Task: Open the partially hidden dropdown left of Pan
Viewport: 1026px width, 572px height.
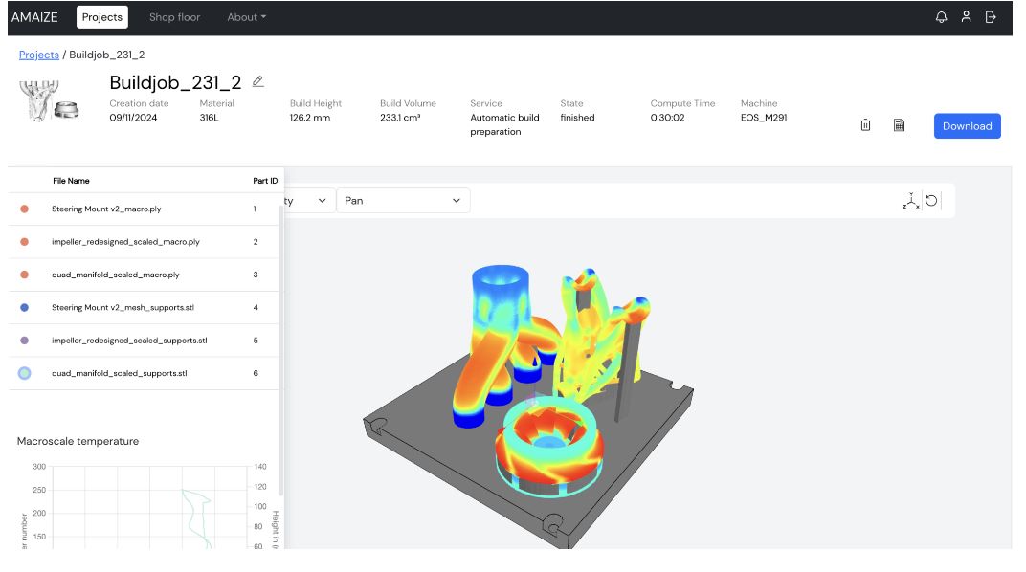Action: click(x=308, y=201)
